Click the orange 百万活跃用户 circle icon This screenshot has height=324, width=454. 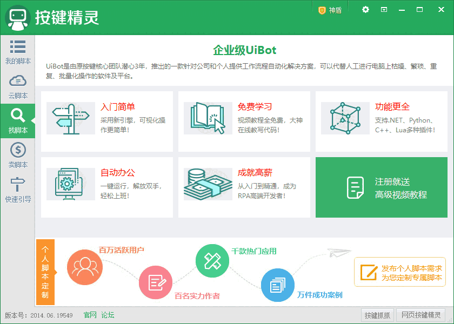[x=85, y=267]
